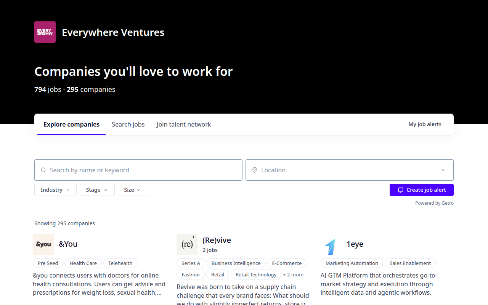The height and width of the screenshot is (305, 488).
Task: Follow the Powered by Getro link
Action: pyautogui.click(x=434, y=203)
